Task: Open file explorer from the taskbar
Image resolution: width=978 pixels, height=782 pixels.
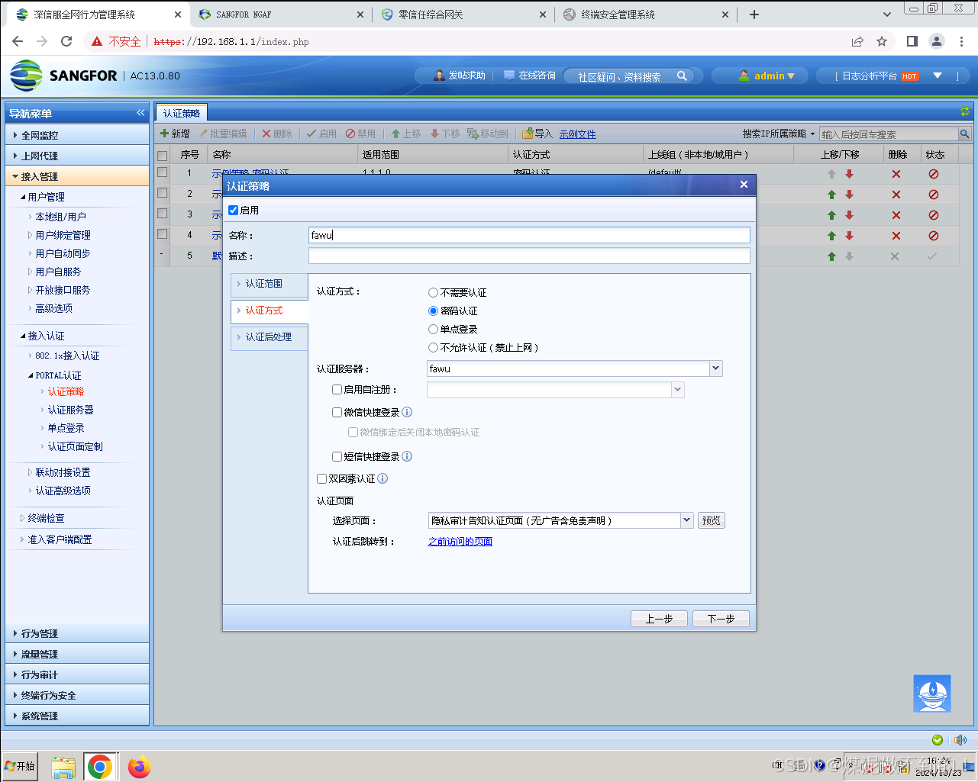Action: [63, 767]
